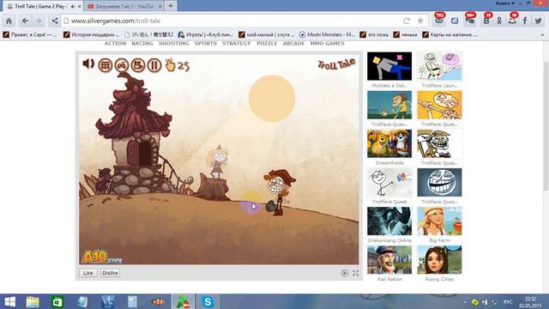This screenshot has width=549, height=309.
Task: Toggle fullscreen icon below the game
Action: point(355,273)
